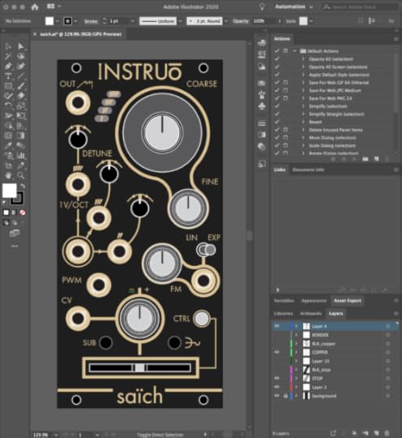Image resolution: width=402 pixels, height=438 pixels.
Task: Select the Rotate tool
Action: click(8, 106)
